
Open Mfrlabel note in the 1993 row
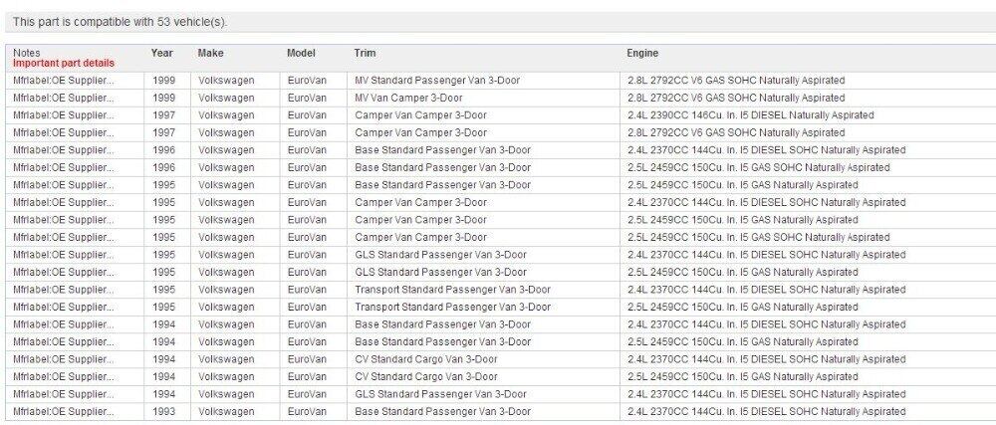click(x=64, y=411)
